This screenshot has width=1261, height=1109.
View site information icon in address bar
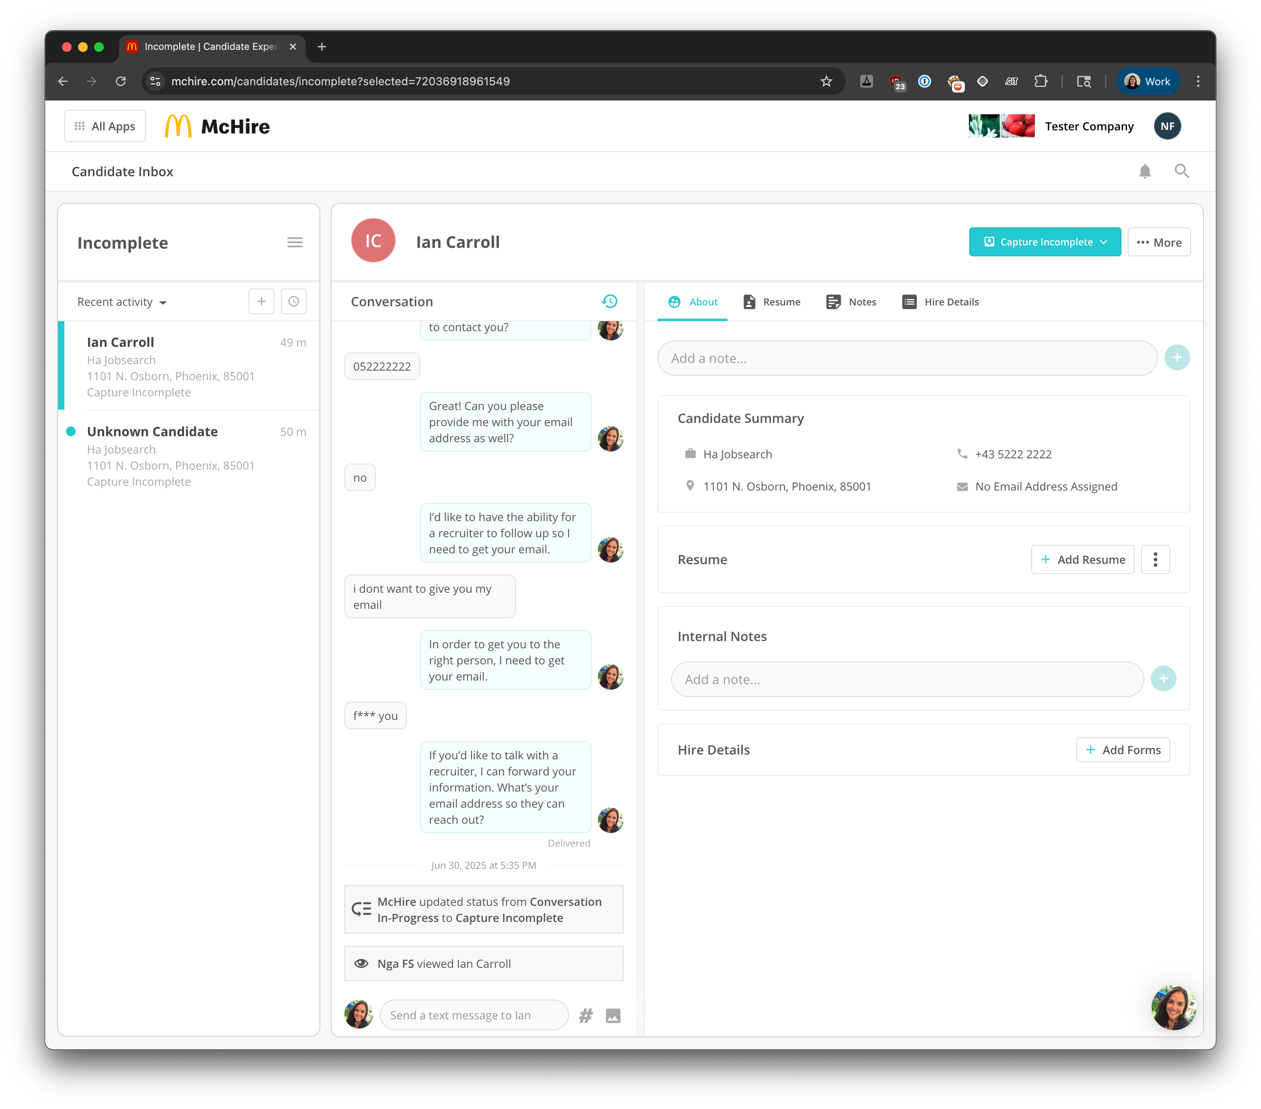[156, 81]
